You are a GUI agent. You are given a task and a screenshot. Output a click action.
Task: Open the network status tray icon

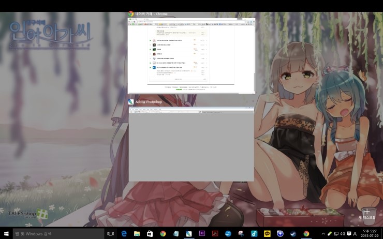pos(336,234)
